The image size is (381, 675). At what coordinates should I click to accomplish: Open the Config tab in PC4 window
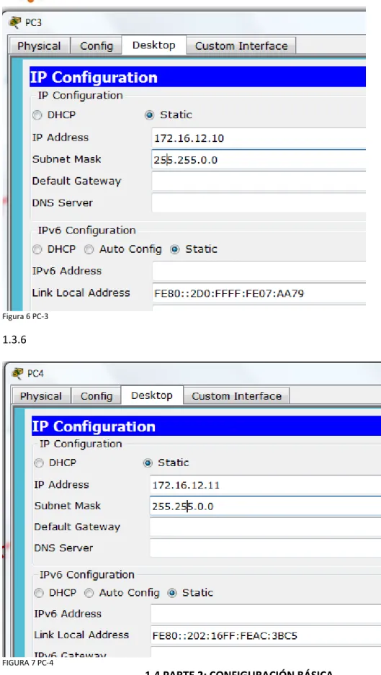[x=96, y=396]
